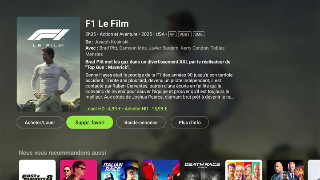320x180 pixels.
Task: Click the Acheter HD 15,99 € price
Action: (x=146, y=109)
